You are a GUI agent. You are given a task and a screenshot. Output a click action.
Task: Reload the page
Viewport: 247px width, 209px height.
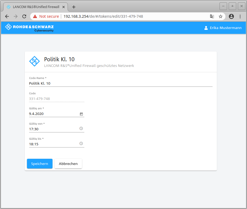[24, 16]
